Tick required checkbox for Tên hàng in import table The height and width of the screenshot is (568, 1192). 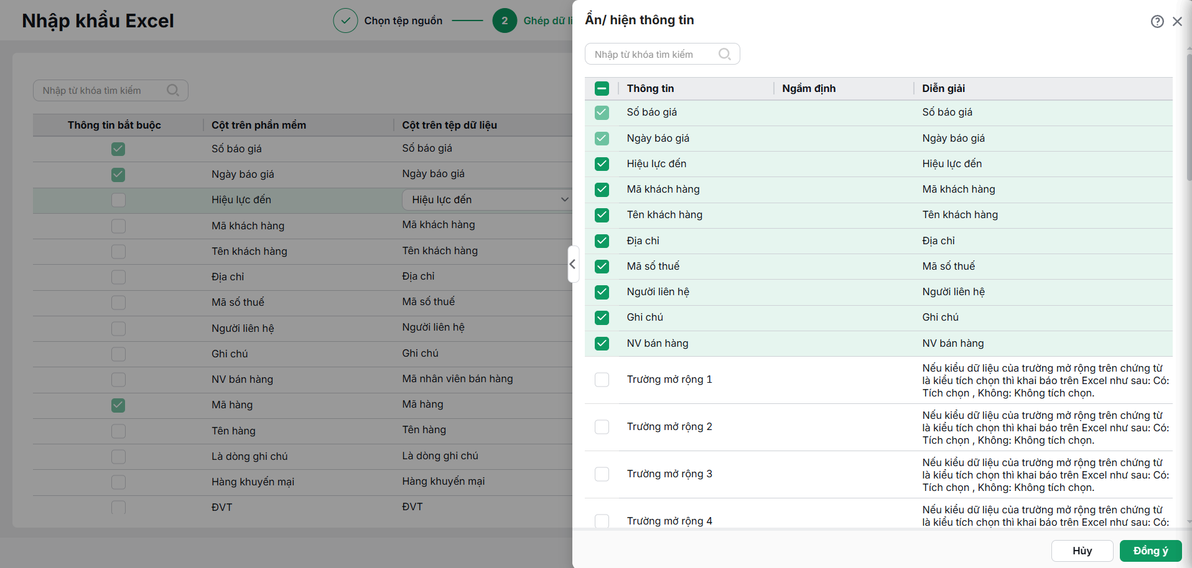(118, 431)
